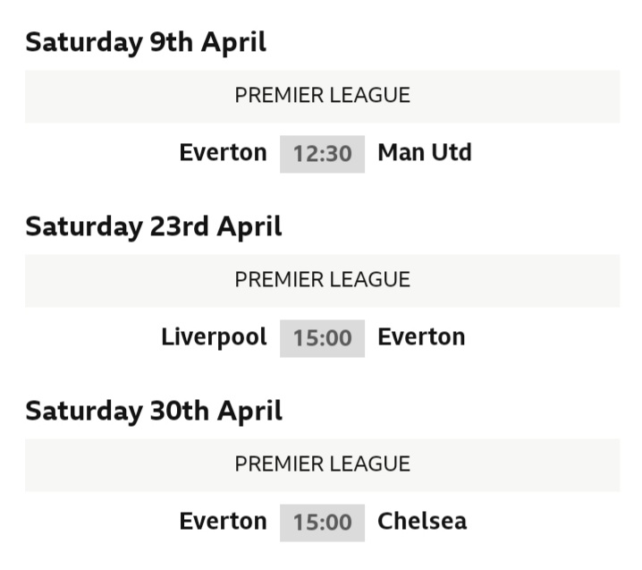Open Everton team link in Liverpool fixture
642x570 pixels.
[421, 337]
